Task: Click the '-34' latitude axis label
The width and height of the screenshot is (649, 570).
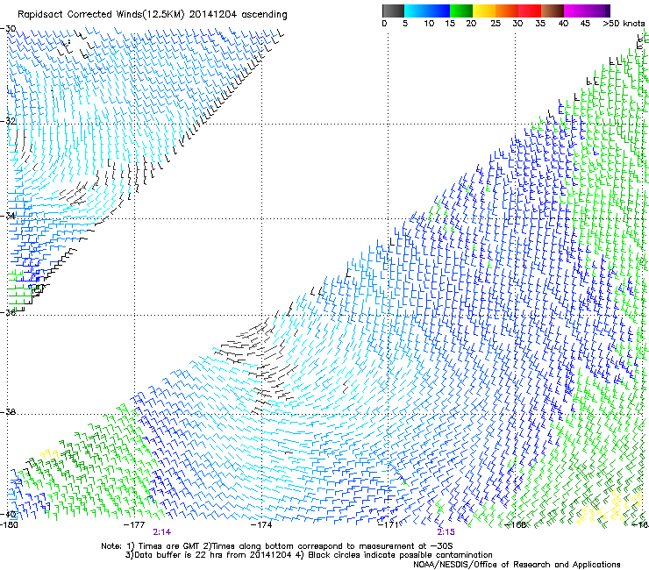Action: 8,216
